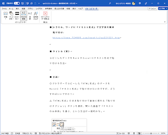Image resolution: width=168 pixels, height=135 pixels.
Task: Open Accessibility check status
Action: (x=50, y=134)
